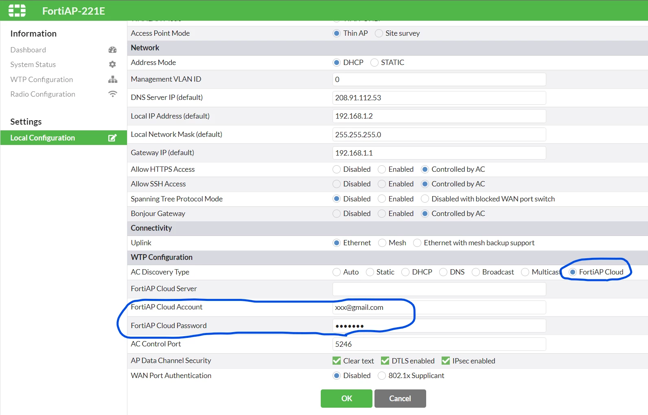Click the green OK button

point(346,398)
